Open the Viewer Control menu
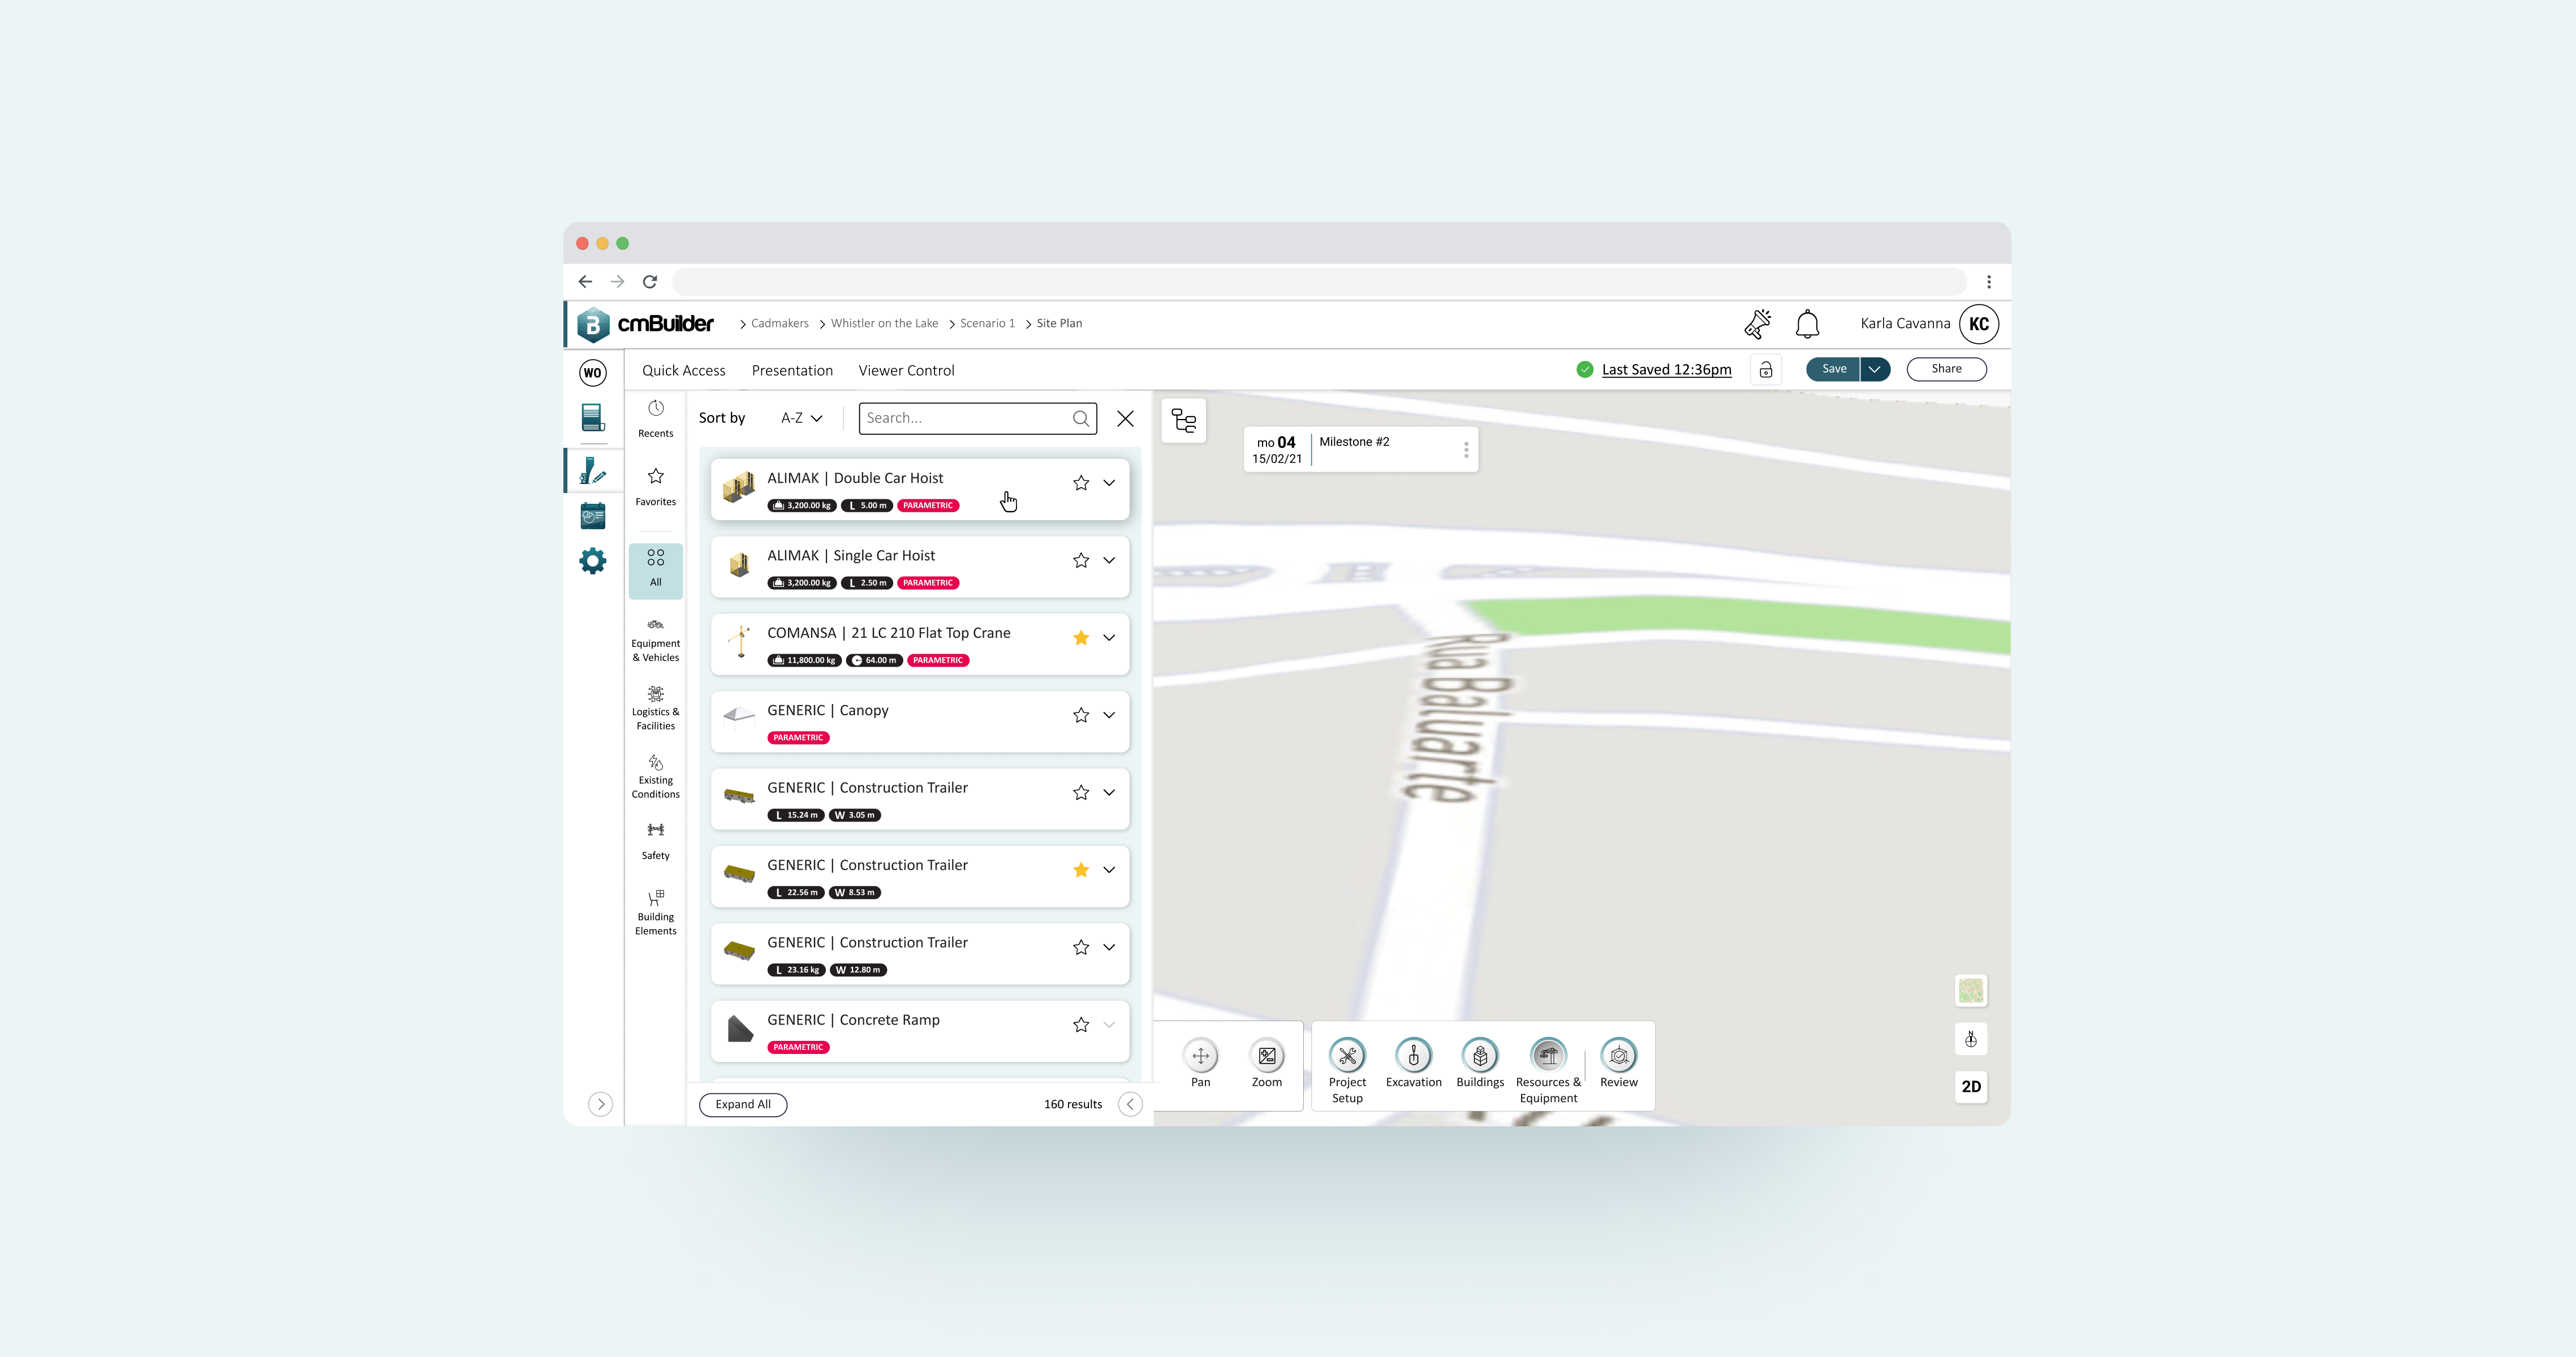Screen dimensions: 2576x1357 pos(905,370)
